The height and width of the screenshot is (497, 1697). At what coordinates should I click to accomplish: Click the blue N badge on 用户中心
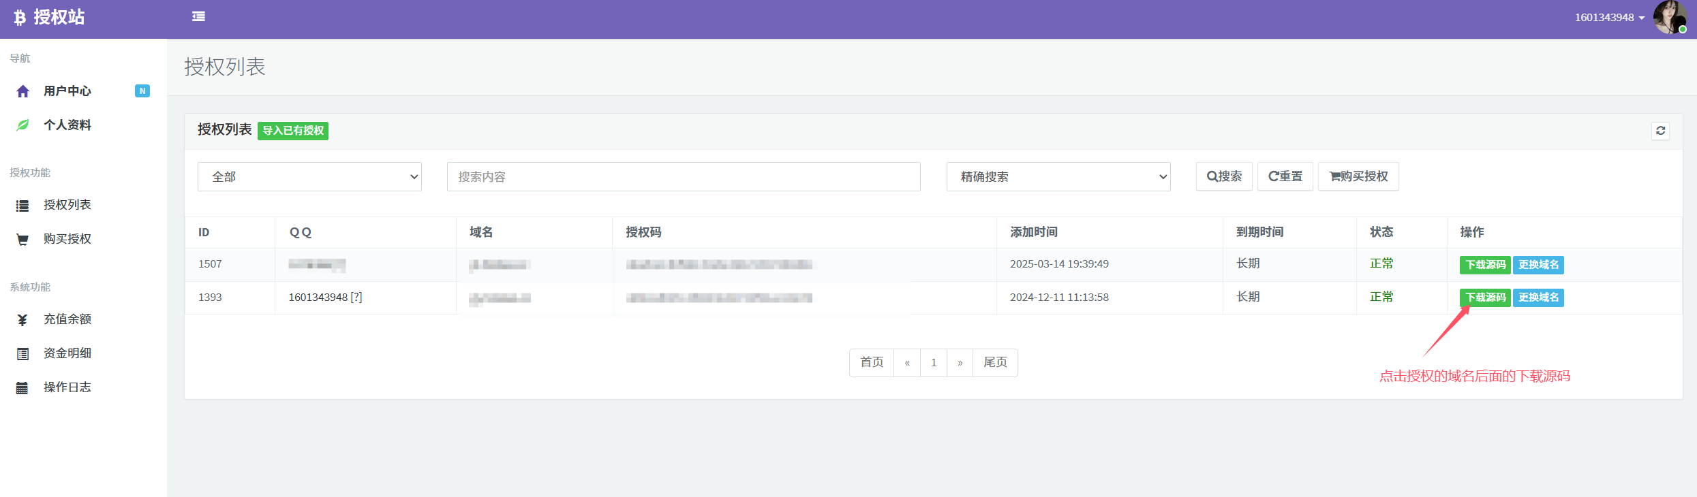tap(142, 91)
